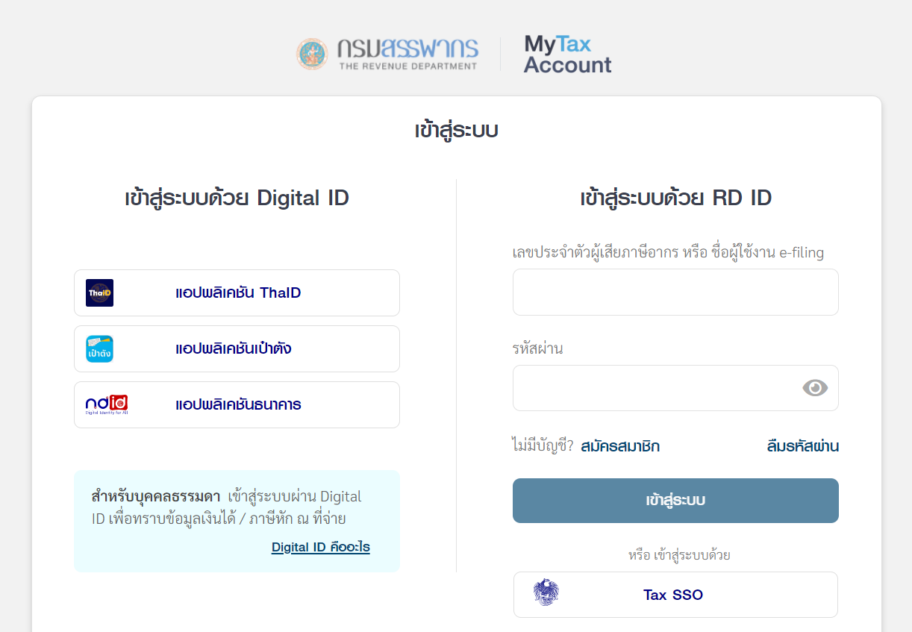This screenshot has height=632, width=912.
Task: Click the Revenue Department round emblem
Action: pos(312,54)
